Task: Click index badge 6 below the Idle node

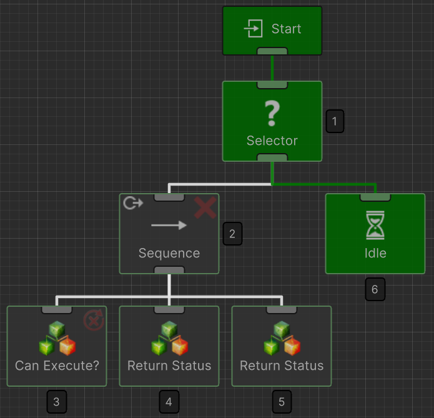Action: click(x=375, y=289)
